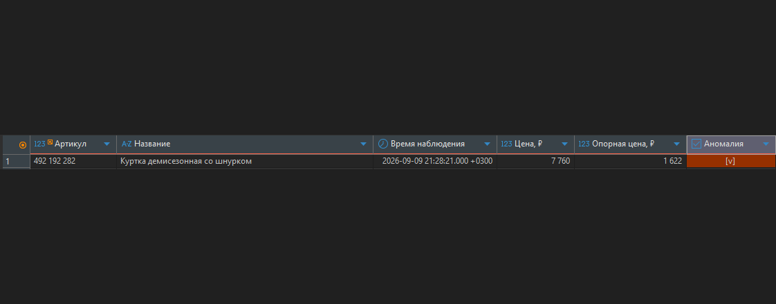Screen dimensions: 776x304
Task: Open the Цена, ₽ column dropdown arrow
Action: [564, 144]
